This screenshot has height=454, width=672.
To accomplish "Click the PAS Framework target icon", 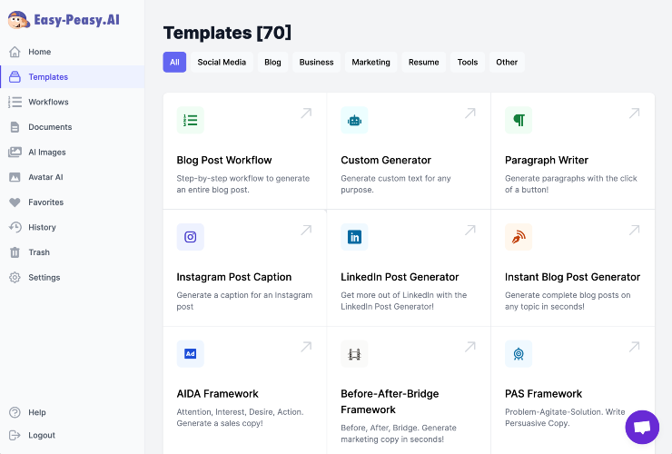I will tap(519, 354).
